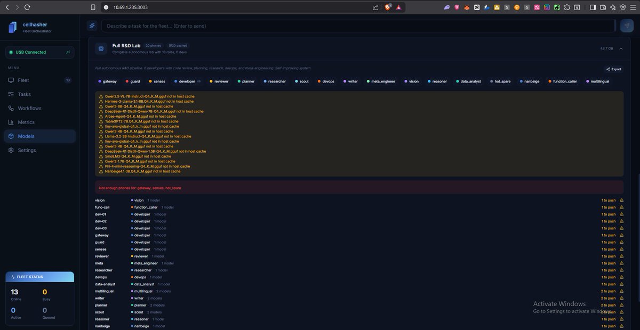
Task: Open Tasks in the sidebar menu
Action: pyautogui.click(x=40, y=94)
